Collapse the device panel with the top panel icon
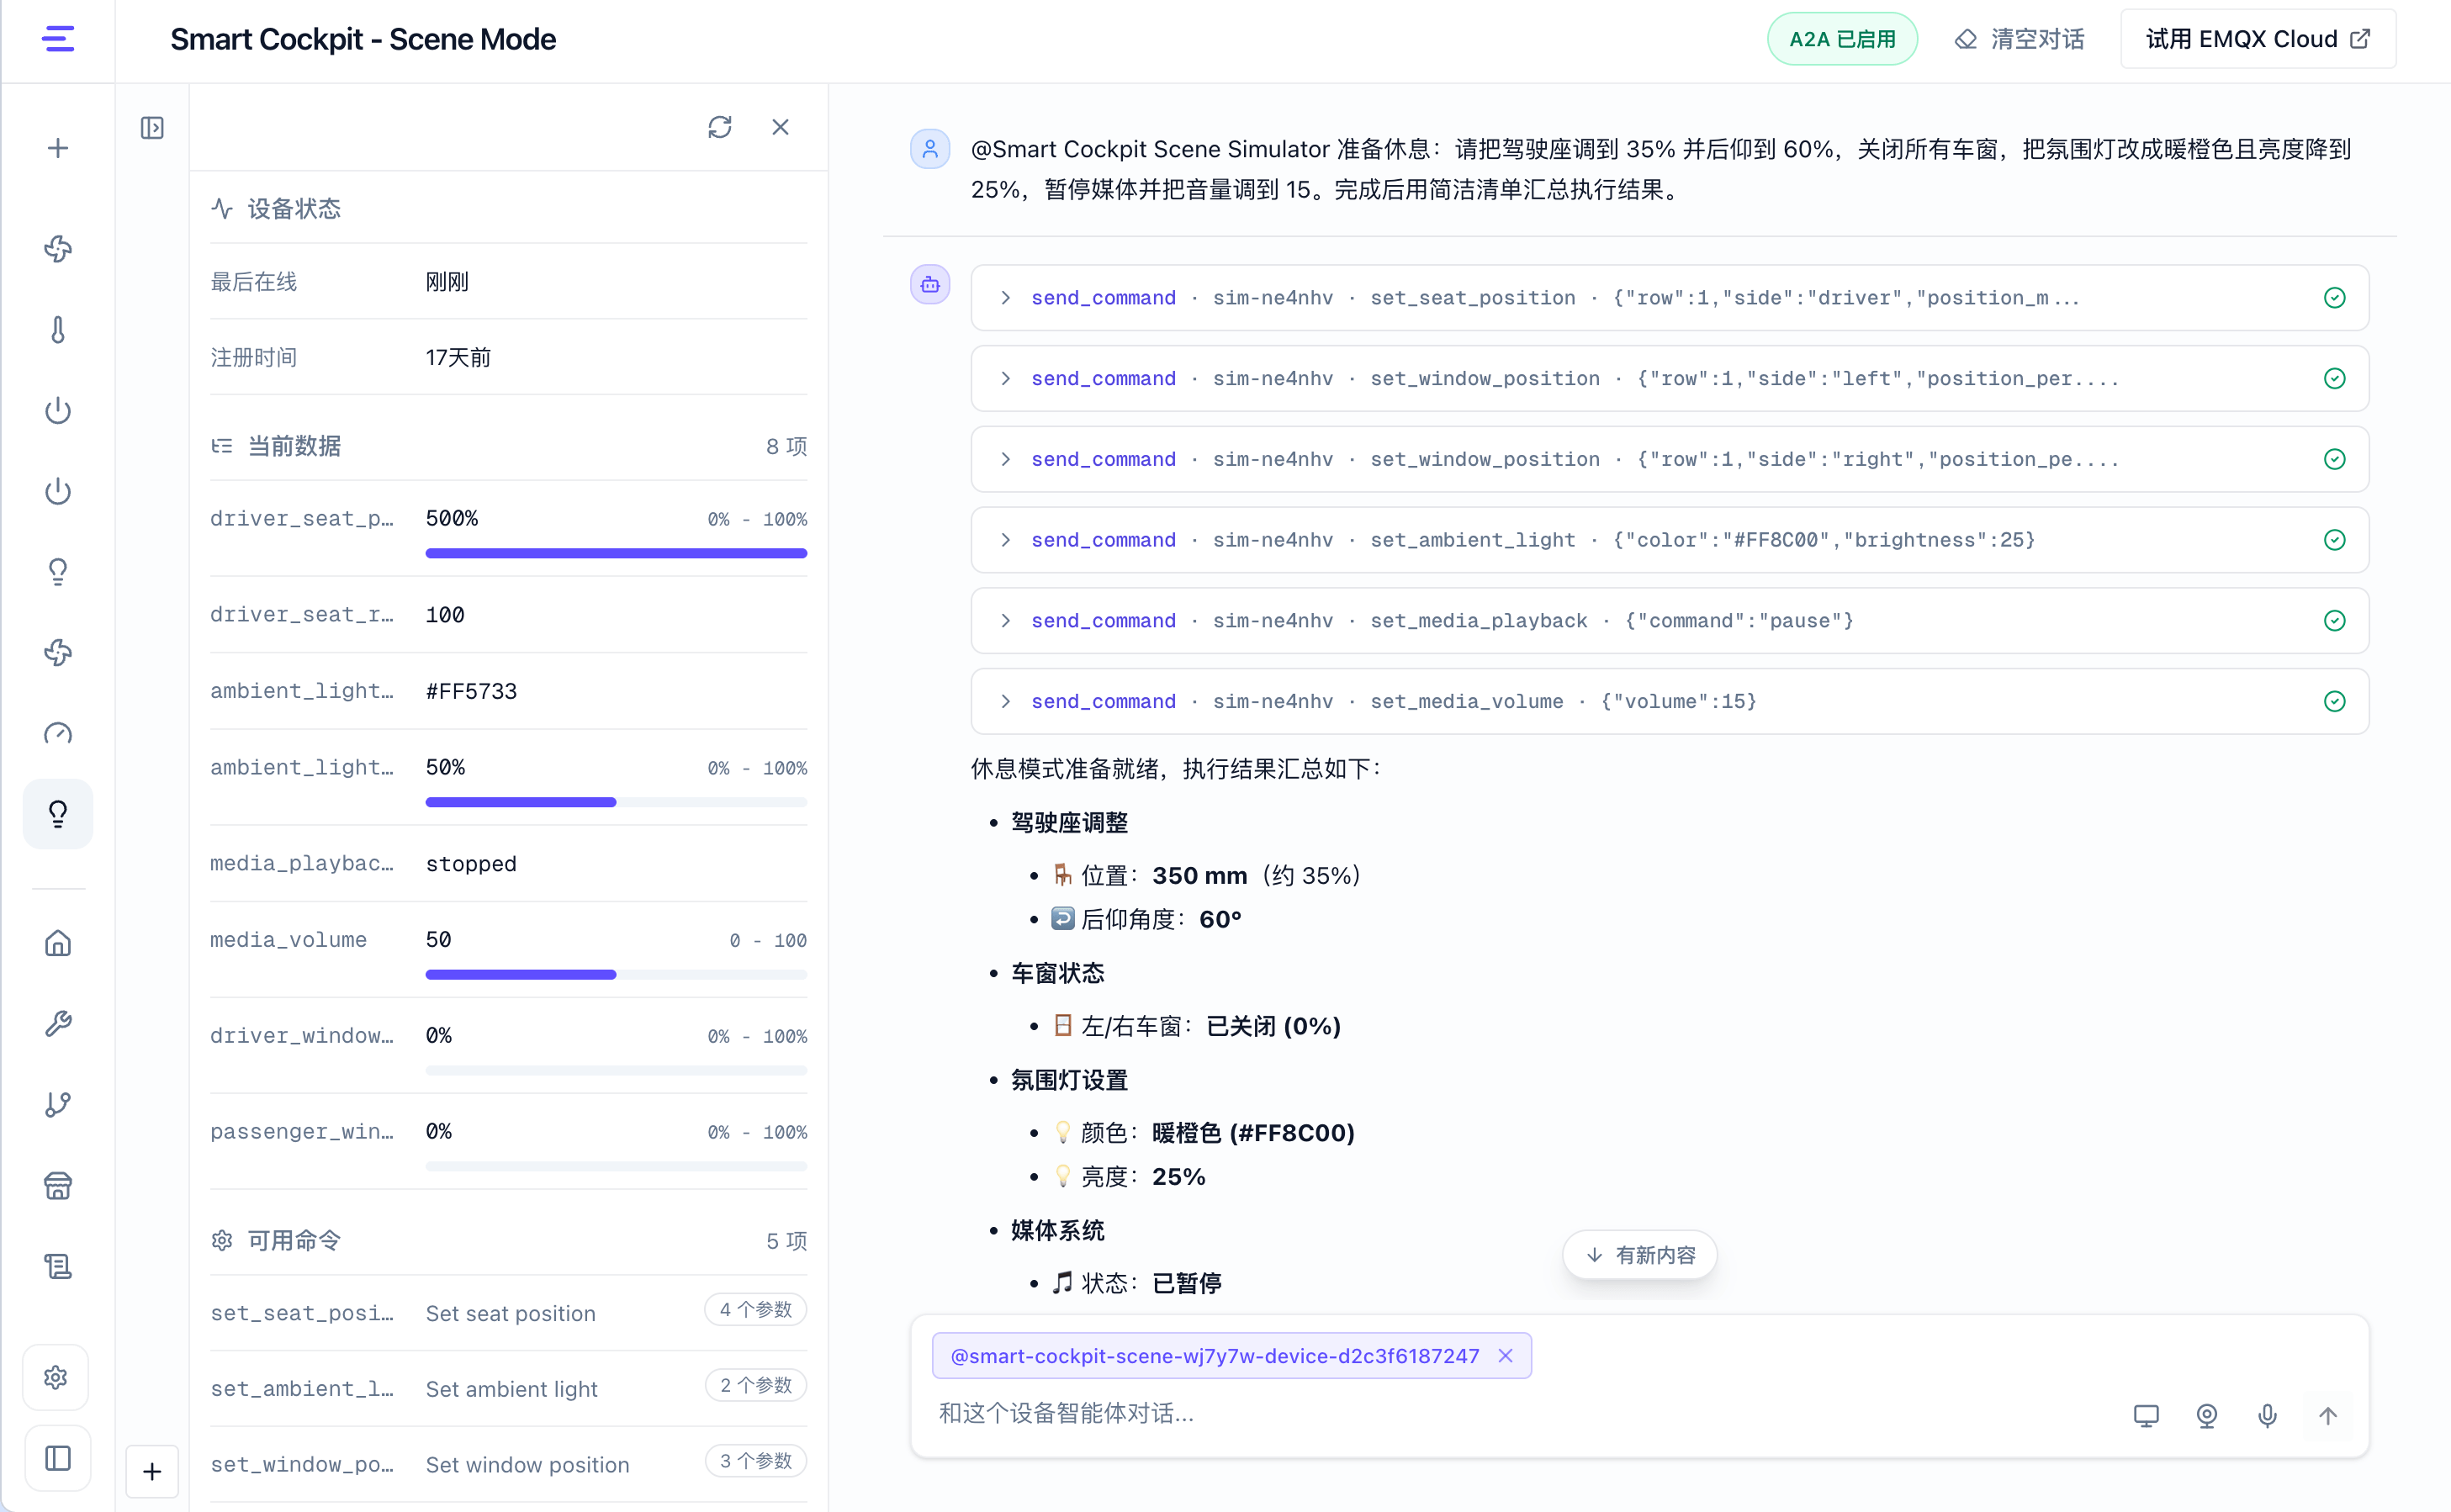 [152, 128]
